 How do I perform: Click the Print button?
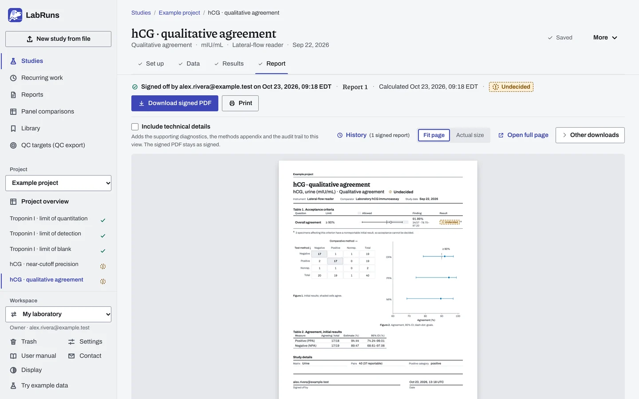[x=240, y=103]
